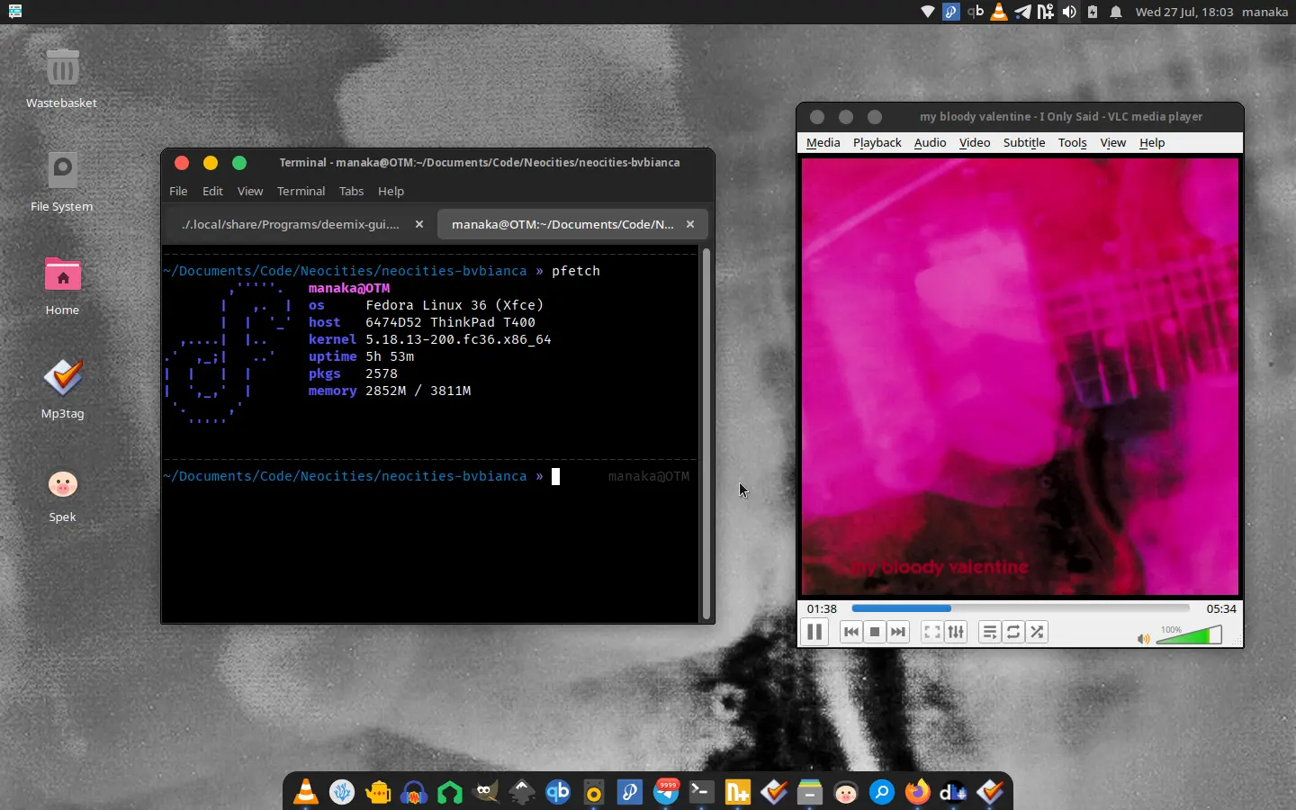Open the file manager dock icon

pyautogui.click(x=809, y=792)
